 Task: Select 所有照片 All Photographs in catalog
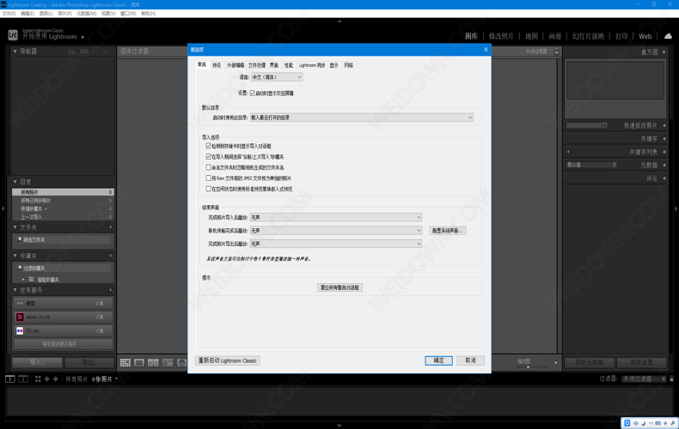tap(64, 192)
